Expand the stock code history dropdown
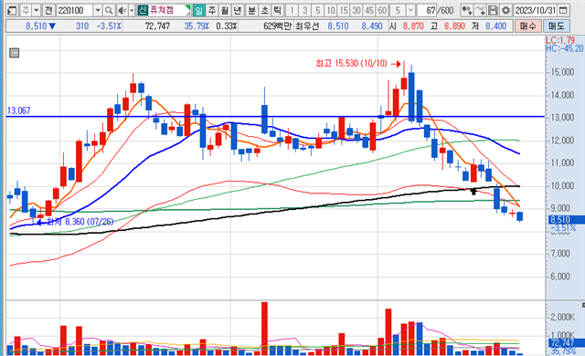Viewport: 585px width, 356px height. pyautogui.click(x=98, y=10)
